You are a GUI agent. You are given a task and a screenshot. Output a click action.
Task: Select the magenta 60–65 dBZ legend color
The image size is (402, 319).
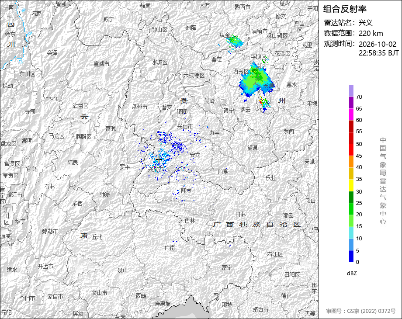click(351, 114)
